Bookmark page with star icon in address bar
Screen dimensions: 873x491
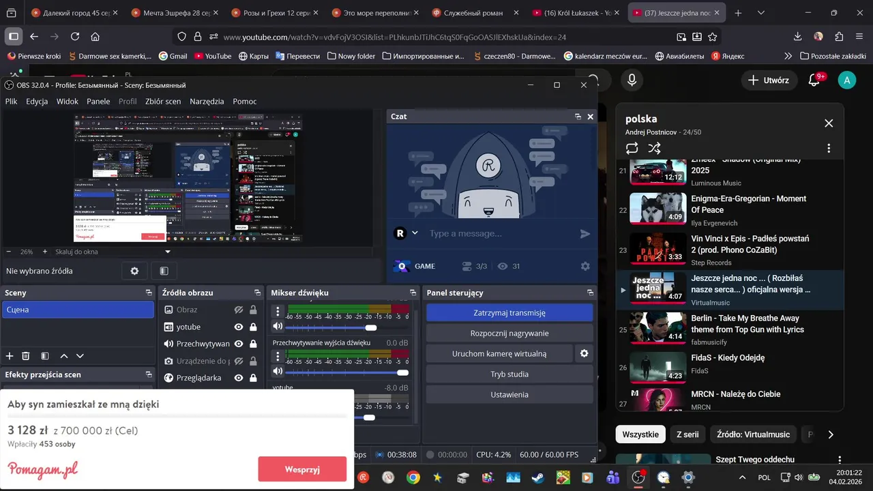713,37
